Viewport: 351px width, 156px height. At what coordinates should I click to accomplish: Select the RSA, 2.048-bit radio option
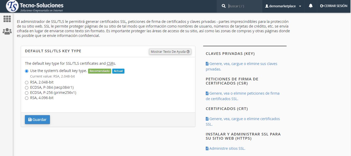tap(27, 82)
